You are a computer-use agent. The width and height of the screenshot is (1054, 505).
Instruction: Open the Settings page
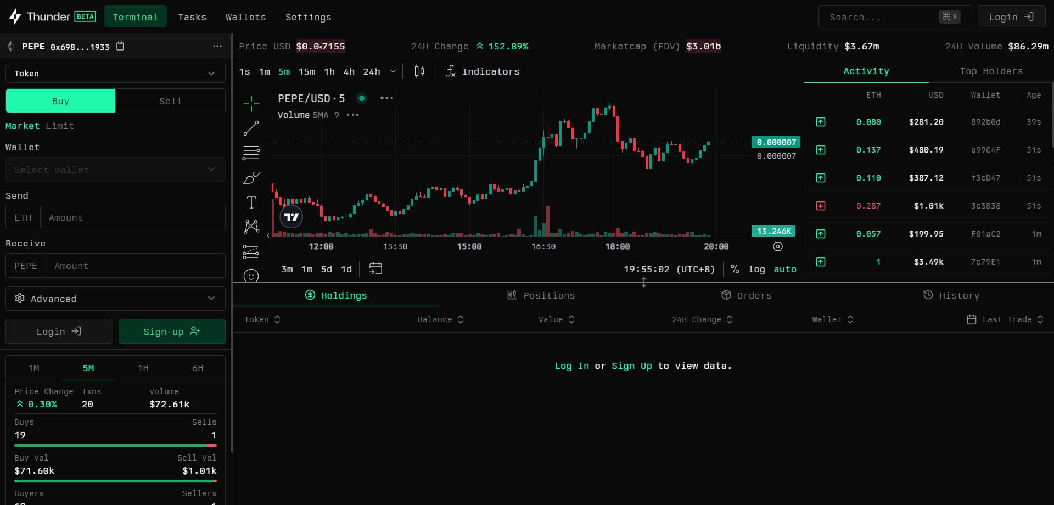309,17
